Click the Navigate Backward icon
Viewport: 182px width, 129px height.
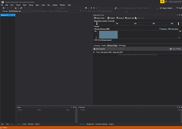coord(3,8)
